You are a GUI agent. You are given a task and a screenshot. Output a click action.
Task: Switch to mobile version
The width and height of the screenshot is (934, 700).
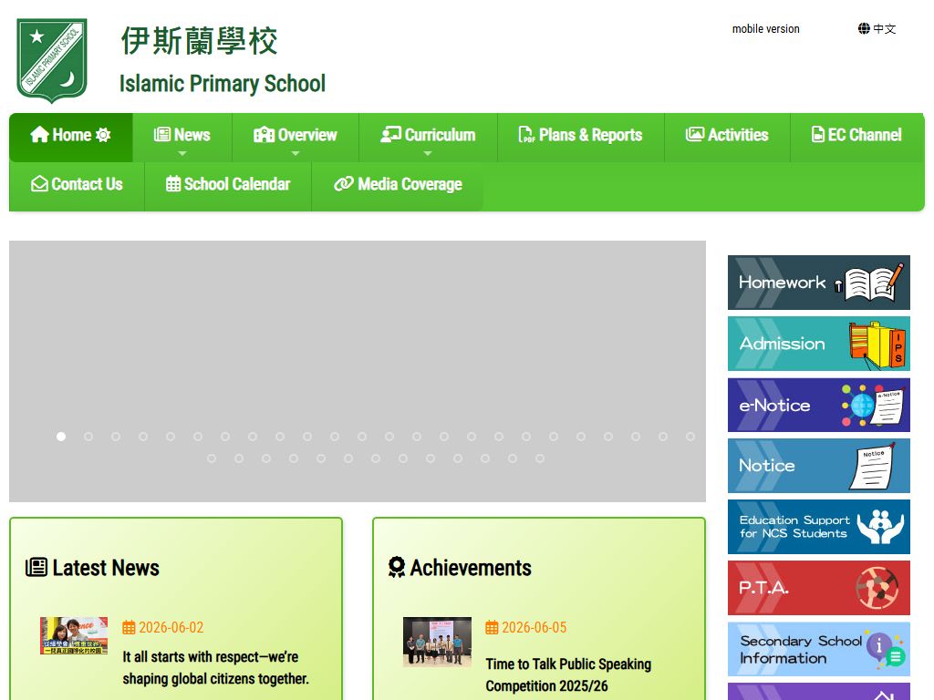click(766, 28)
